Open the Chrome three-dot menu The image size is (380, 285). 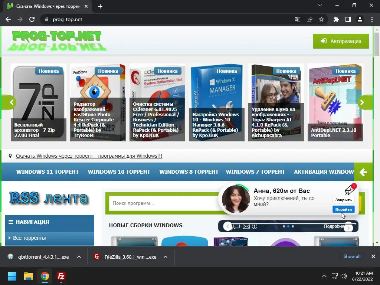pyautogui.click(x=372, y=19)
